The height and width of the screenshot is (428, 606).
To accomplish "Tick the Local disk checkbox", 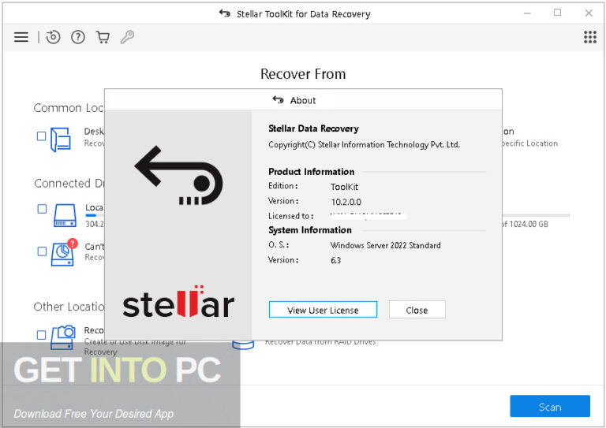I will pos(42,209).
